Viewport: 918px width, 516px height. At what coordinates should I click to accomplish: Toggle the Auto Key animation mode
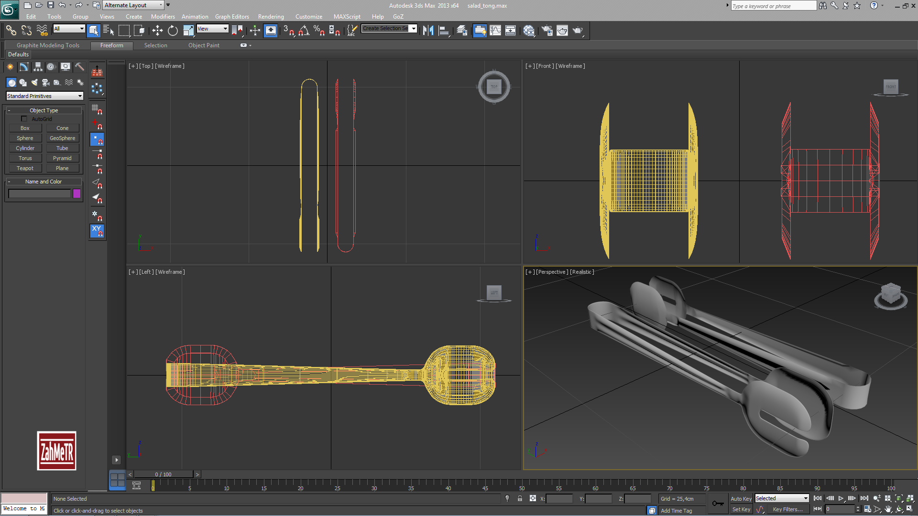coord(741,498)
